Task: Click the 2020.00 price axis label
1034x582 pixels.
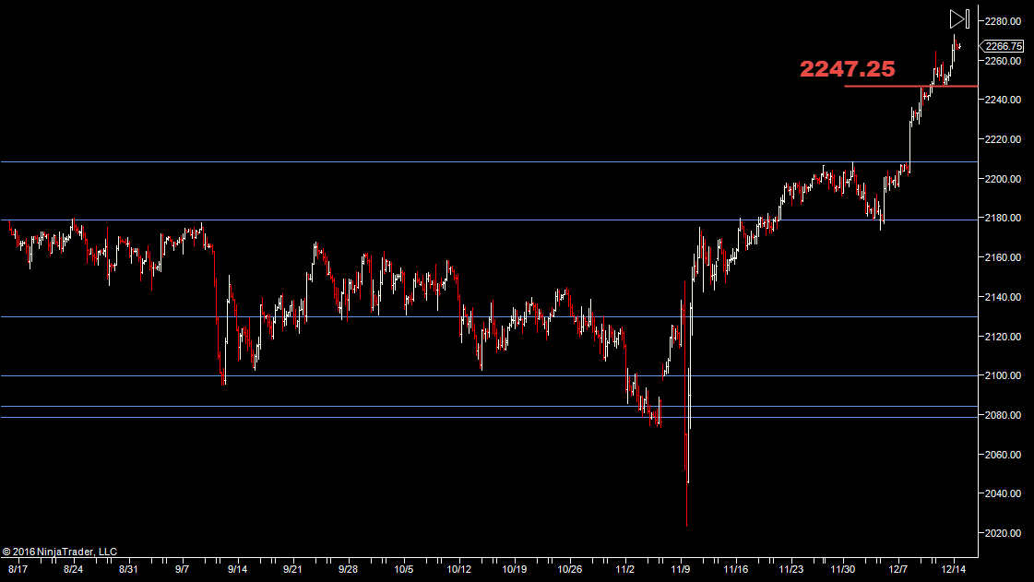Action: pos(1002,533)
